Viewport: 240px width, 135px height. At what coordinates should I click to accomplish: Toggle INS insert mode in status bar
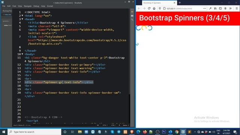pyautogui.click(x=98, y=125)
